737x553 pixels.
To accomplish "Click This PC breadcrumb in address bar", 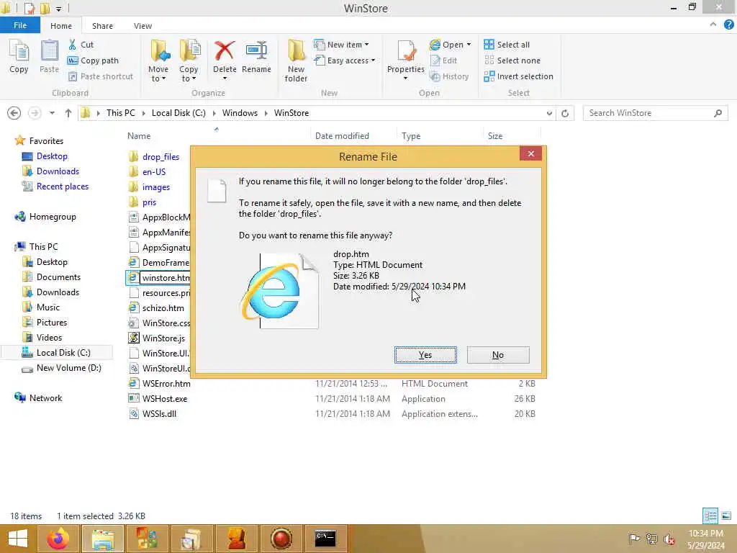I will pyautogui.click(x=120, y=113).
